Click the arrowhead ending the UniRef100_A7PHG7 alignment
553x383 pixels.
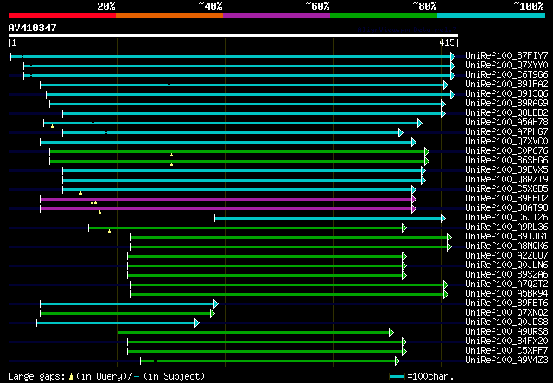tap(401, 133)
